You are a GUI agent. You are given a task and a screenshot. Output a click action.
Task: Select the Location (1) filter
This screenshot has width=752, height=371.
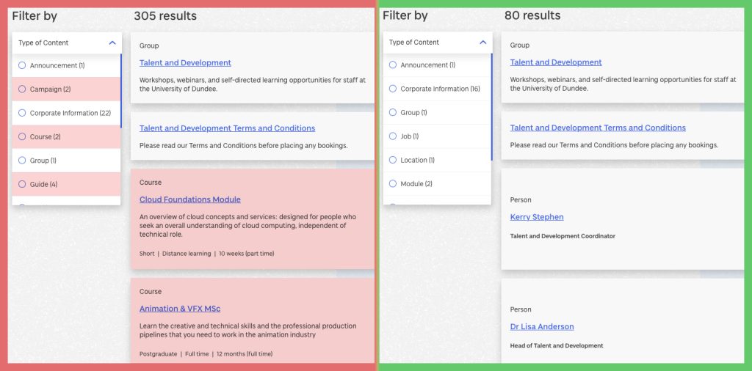click(x=393, y=160)
